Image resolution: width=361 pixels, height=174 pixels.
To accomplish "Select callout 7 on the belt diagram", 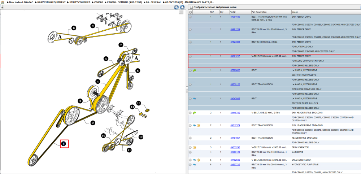I will [121, 45].
